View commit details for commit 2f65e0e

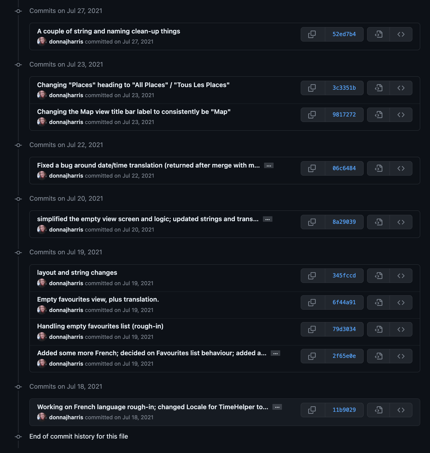[378, 356]
